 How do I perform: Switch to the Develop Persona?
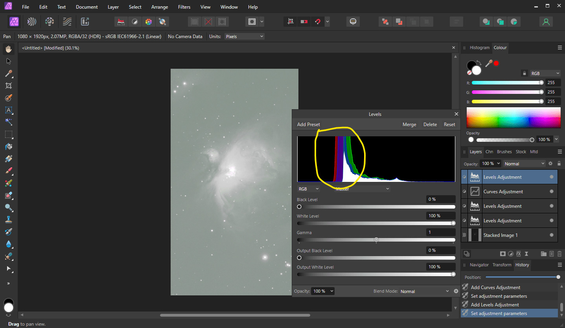(50, 22)
